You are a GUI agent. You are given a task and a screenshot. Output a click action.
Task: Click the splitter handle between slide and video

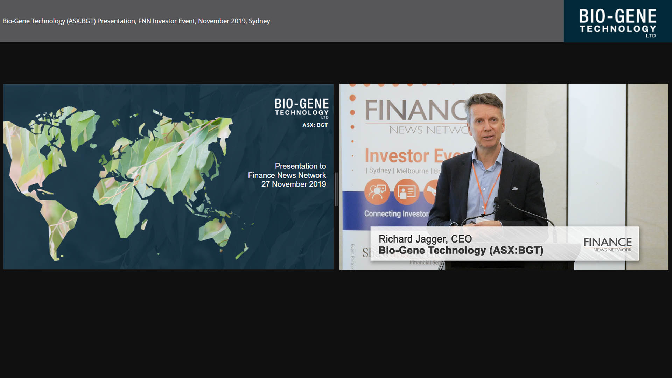336,189
